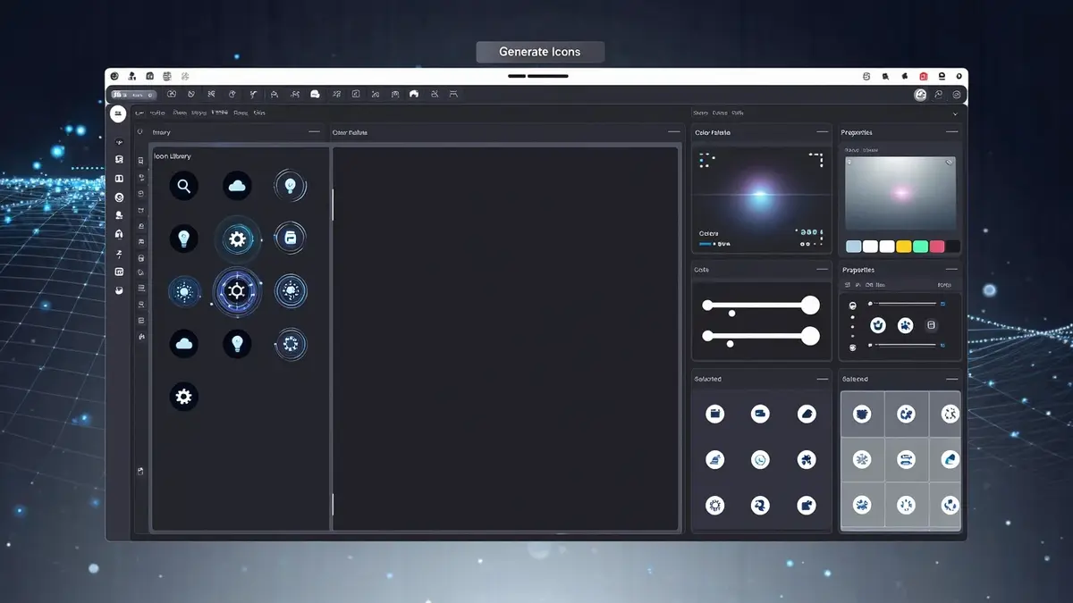Click the white house-shaped toolbar icon
The height and width of the screenshot is (603, 1073).
(413, 94)
